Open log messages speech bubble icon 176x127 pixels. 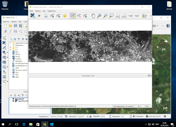coord(165,116)
